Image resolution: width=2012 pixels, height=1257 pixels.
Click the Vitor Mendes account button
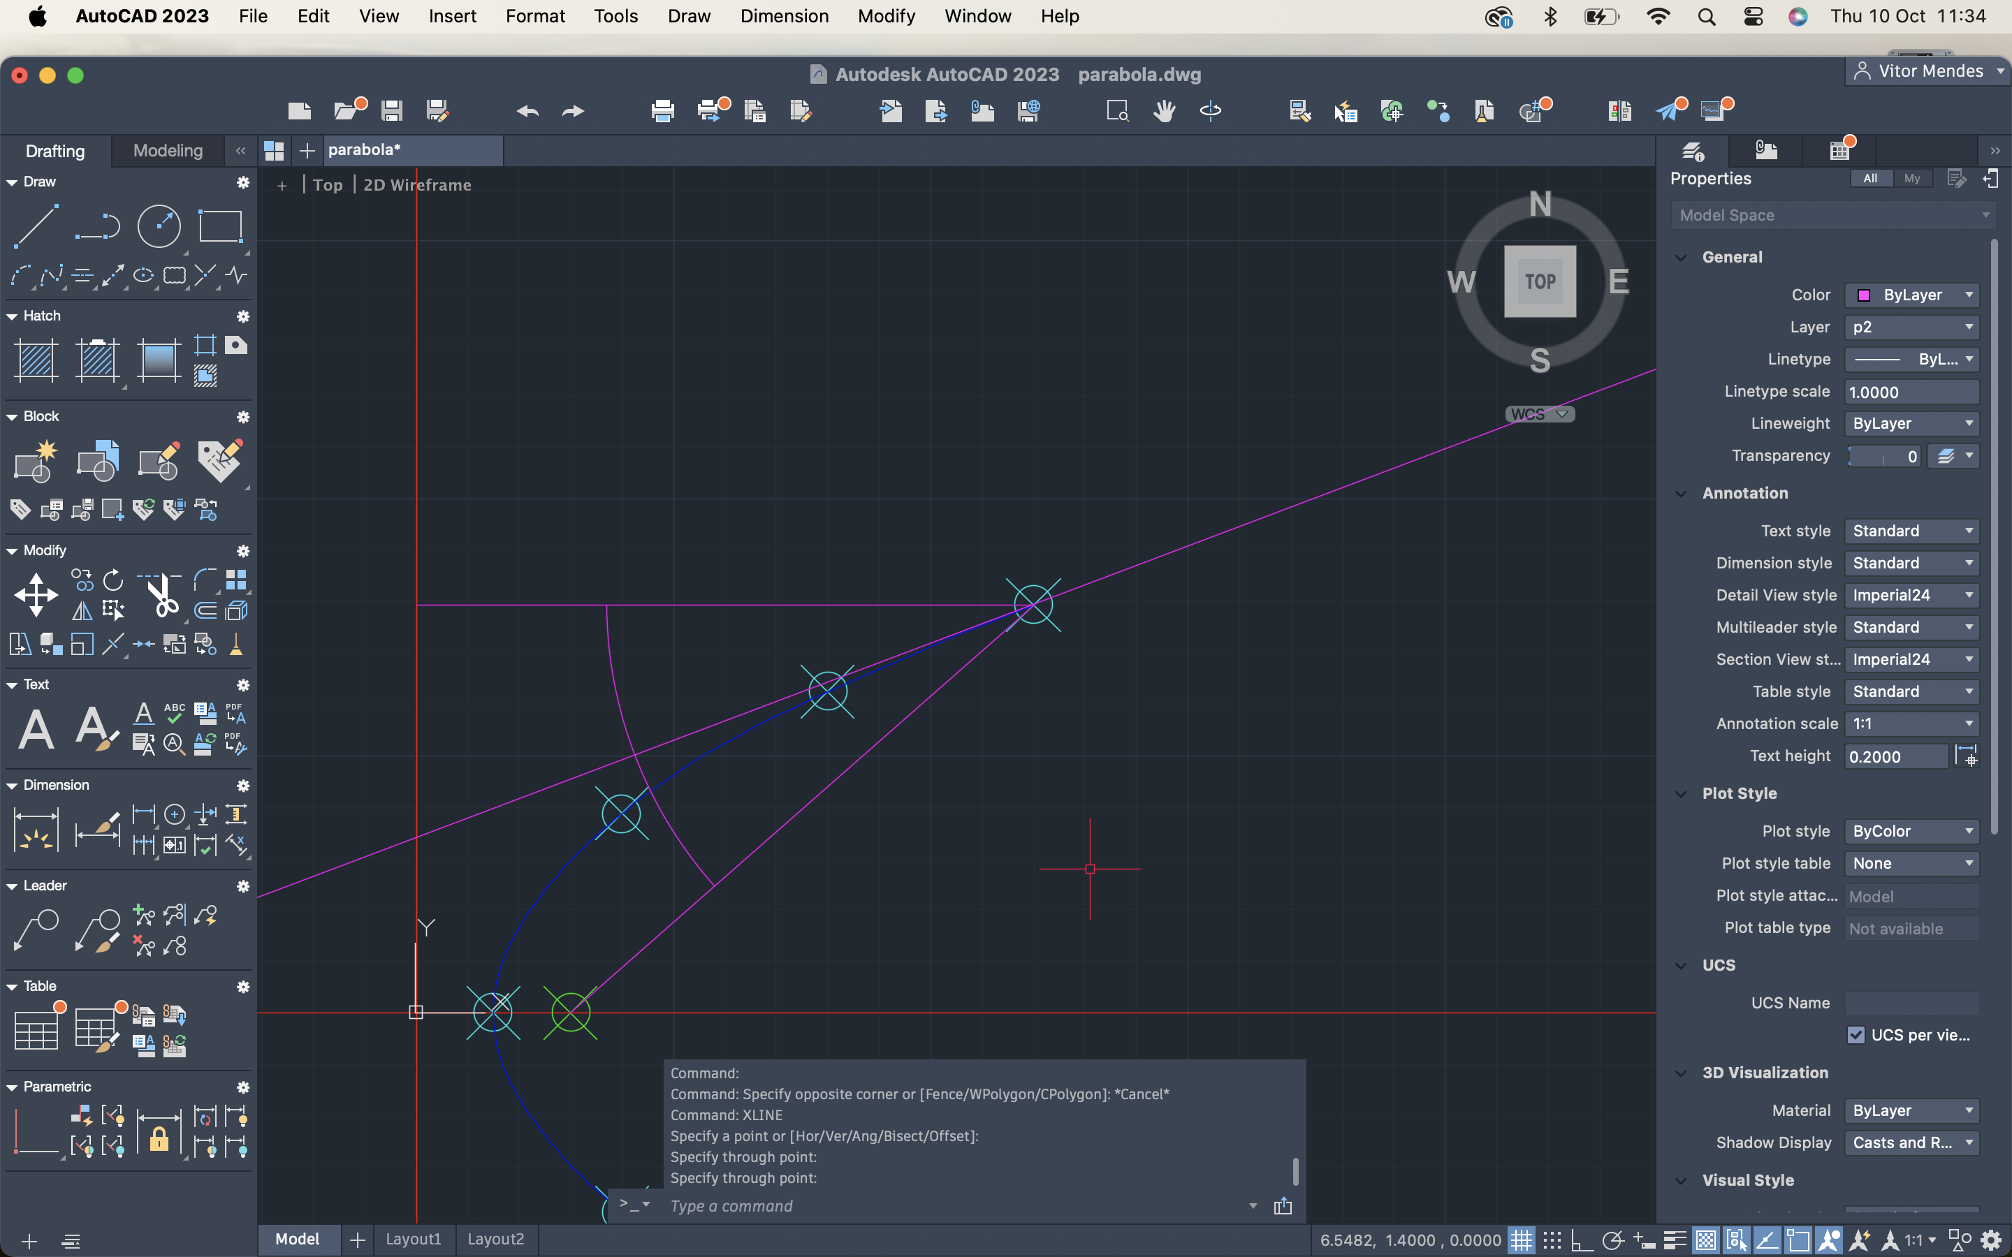pyautogui.click(x=1929, y=71)
